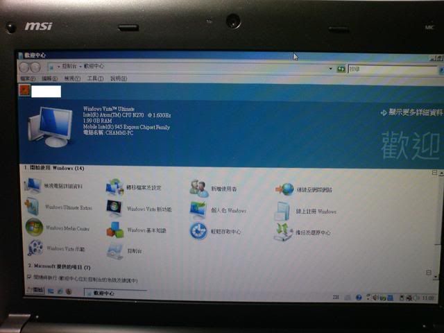Open the 說明 (Help) menu
This screenshot has height=333, width=444.
119,78
